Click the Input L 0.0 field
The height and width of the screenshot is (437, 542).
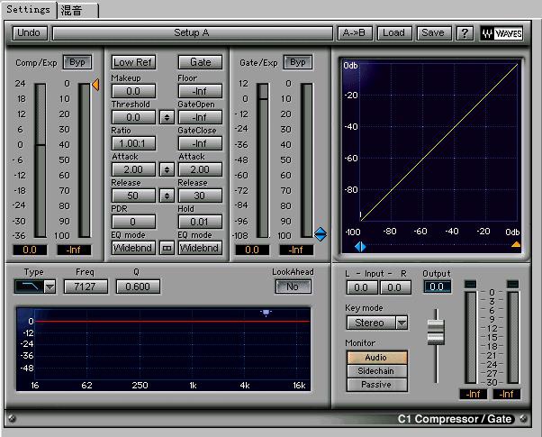pos(362,287)
